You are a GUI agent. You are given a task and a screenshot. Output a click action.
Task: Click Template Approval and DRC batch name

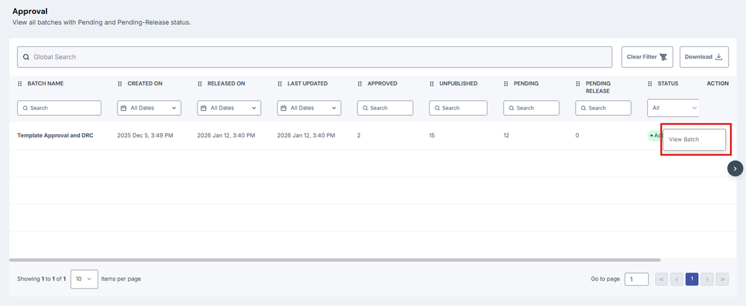55,135
